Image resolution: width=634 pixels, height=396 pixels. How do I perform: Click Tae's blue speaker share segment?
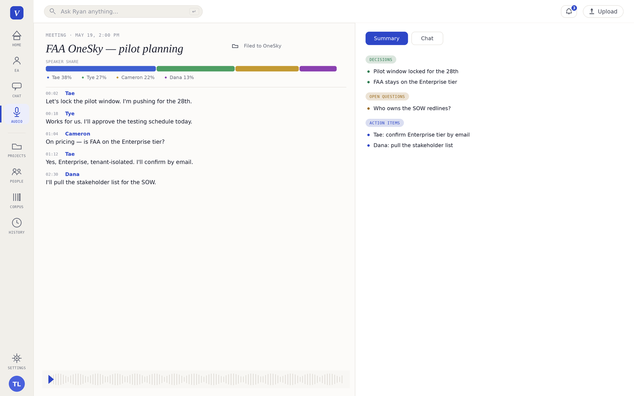click(x=101, y=69)
